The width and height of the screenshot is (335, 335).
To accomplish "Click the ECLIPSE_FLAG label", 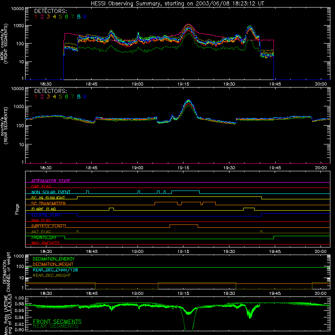I will 46,215.
